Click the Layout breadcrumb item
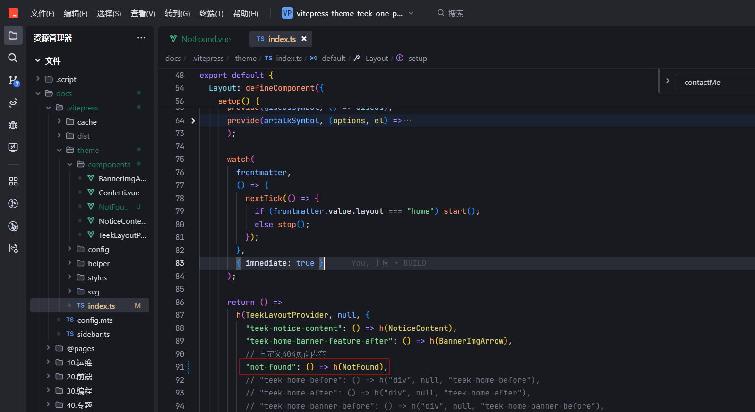This screenshot has width=755, height=412. pyautogui.click(x=377, y=58)
